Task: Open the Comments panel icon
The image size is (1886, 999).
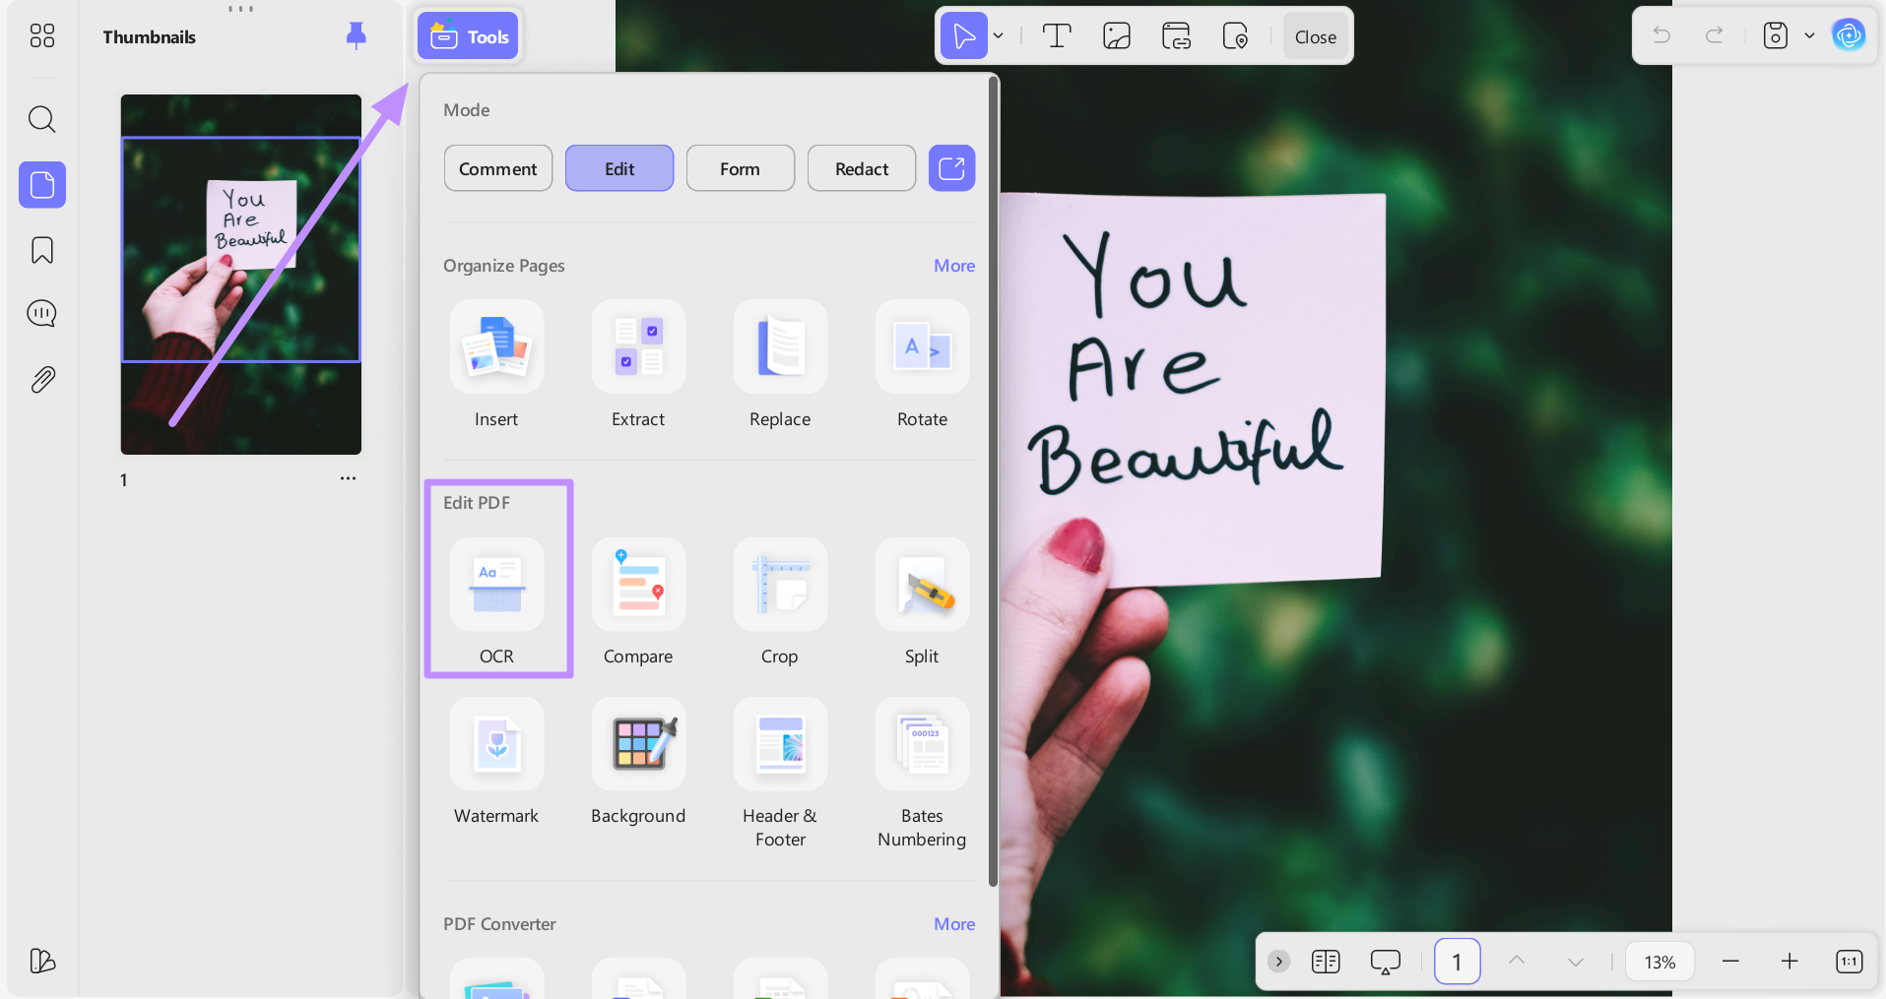Action: pos(42,314)
